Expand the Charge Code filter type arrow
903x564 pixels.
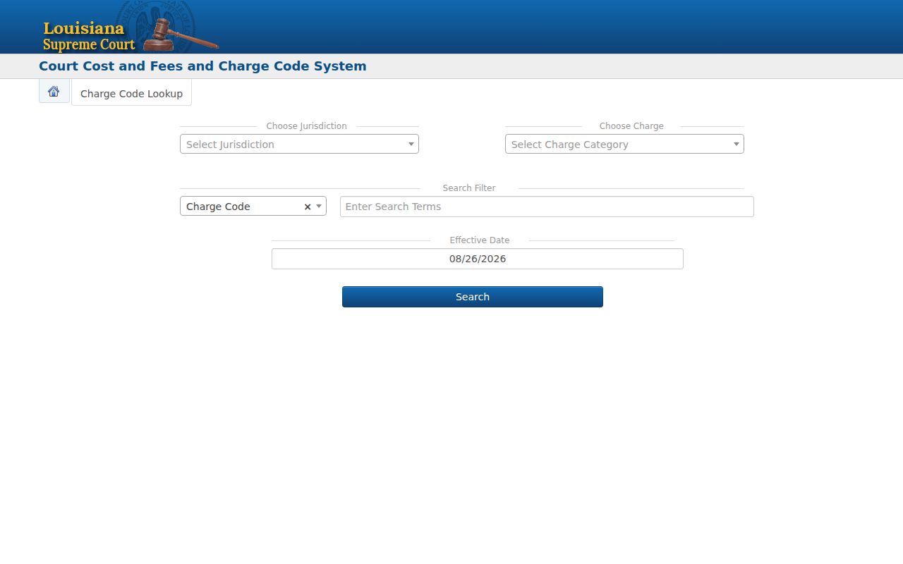319,207
